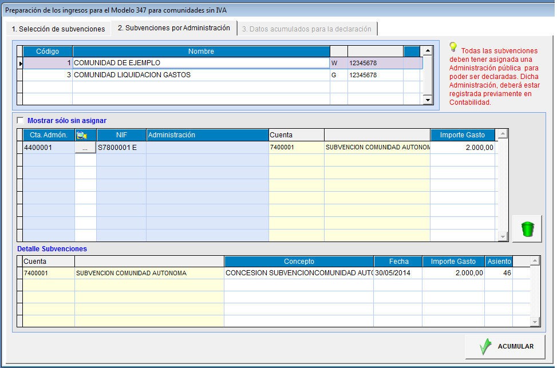Click the Cta. Admón. 4400001 cell
The image size is (557, 368).
(x=48, y=148)
